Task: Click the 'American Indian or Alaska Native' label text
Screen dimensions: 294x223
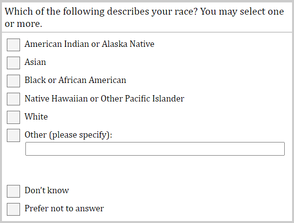Action: (89, 44)
